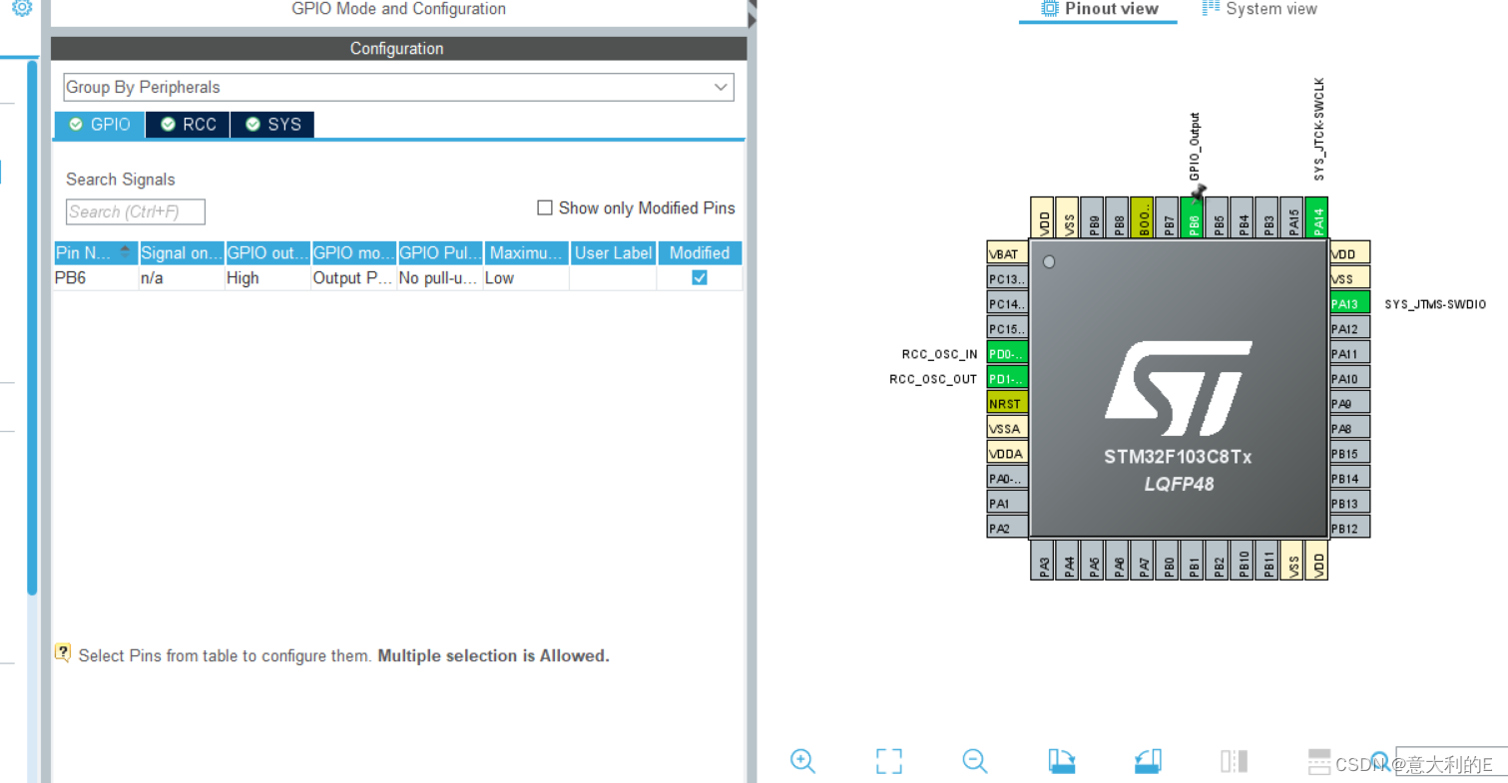
Task: Click the left panel blue scrollbar
Action: (32, 329)
